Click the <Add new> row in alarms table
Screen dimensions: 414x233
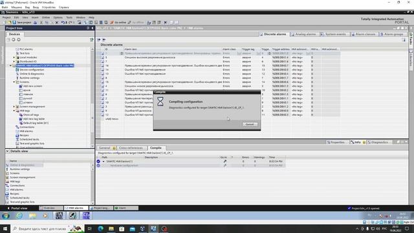tap(112, 119)
